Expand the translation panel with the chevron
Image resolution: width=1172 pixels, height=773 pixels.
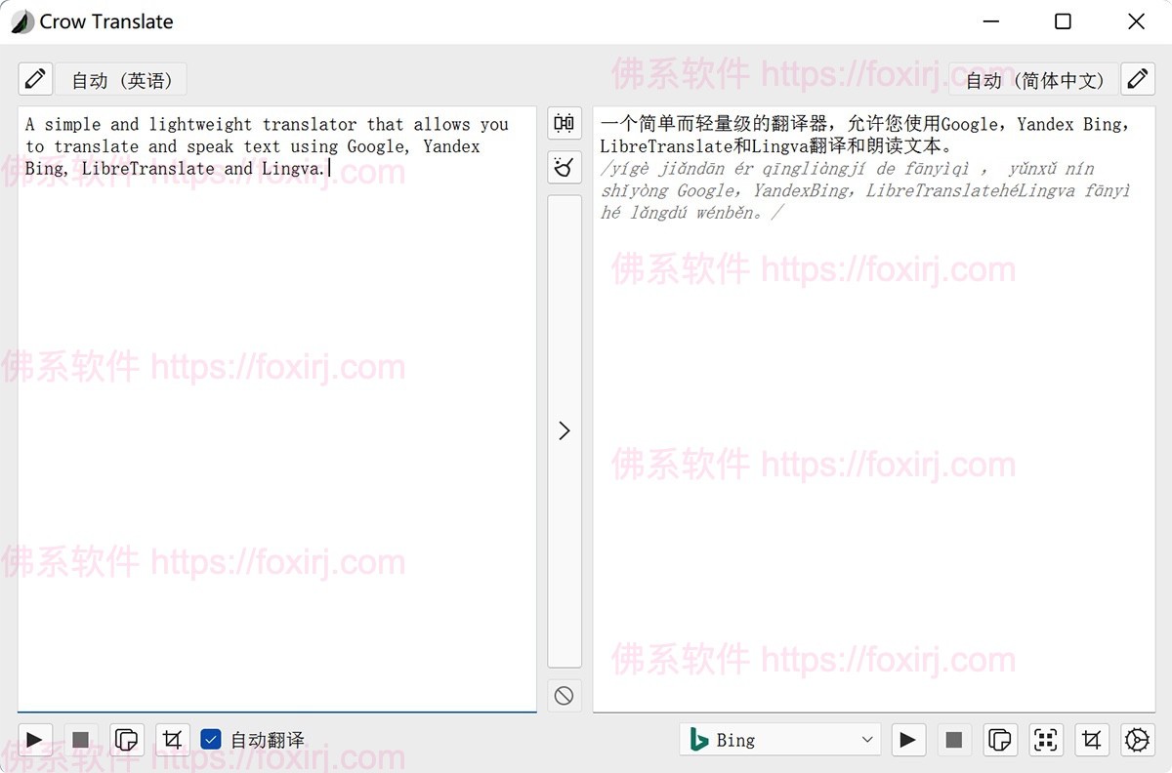pos(564,430)
